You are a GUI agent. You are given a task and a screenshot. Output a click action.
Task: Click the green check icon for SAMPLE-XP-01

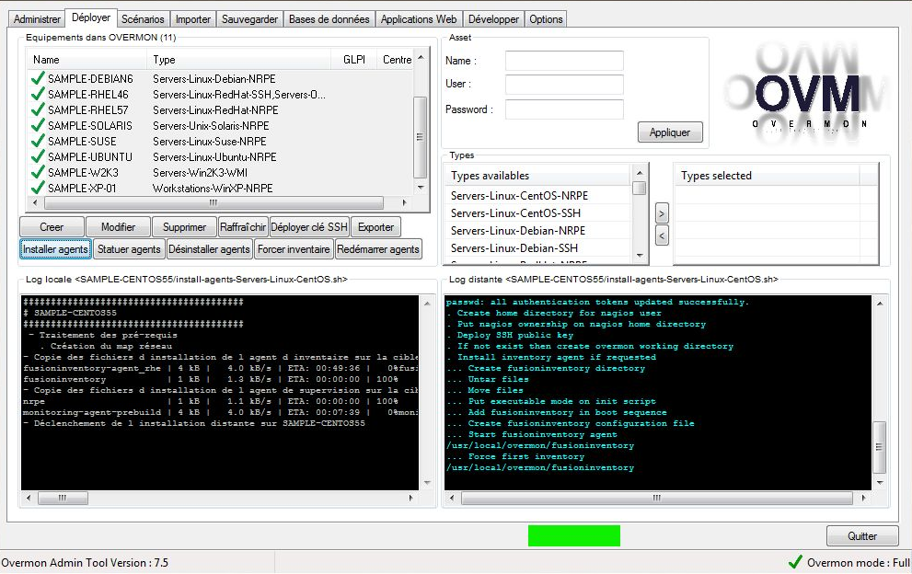[38, 188]
